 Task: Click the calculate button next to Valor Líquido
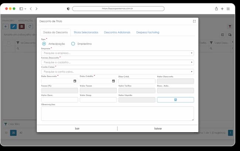[175, 100]
